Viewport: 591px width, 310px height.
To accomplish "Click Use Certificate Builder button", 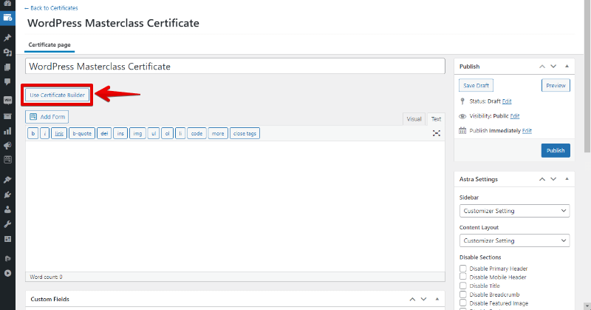I will tap(58, 95).
